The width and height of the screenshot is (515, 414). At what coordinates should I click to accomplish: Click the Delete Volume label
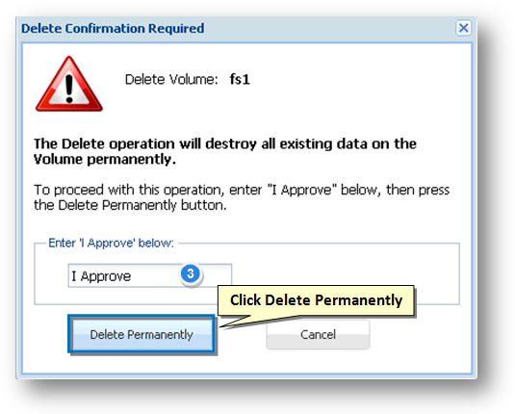tap(171, 80)
